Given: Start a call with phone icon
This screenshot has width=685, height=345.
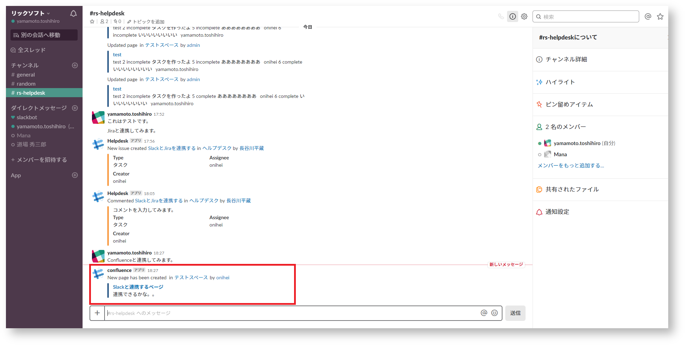Looking at the screenshot, I should pyautogui.click(x=501, y=16).
